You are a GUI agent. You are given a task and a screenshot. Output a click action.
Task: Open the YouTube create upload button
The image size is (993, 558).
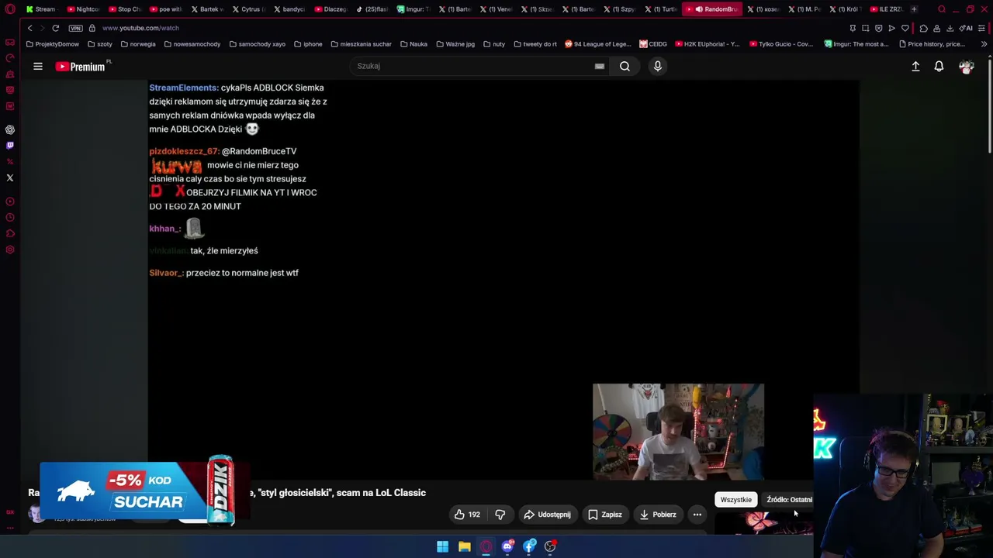915,67
